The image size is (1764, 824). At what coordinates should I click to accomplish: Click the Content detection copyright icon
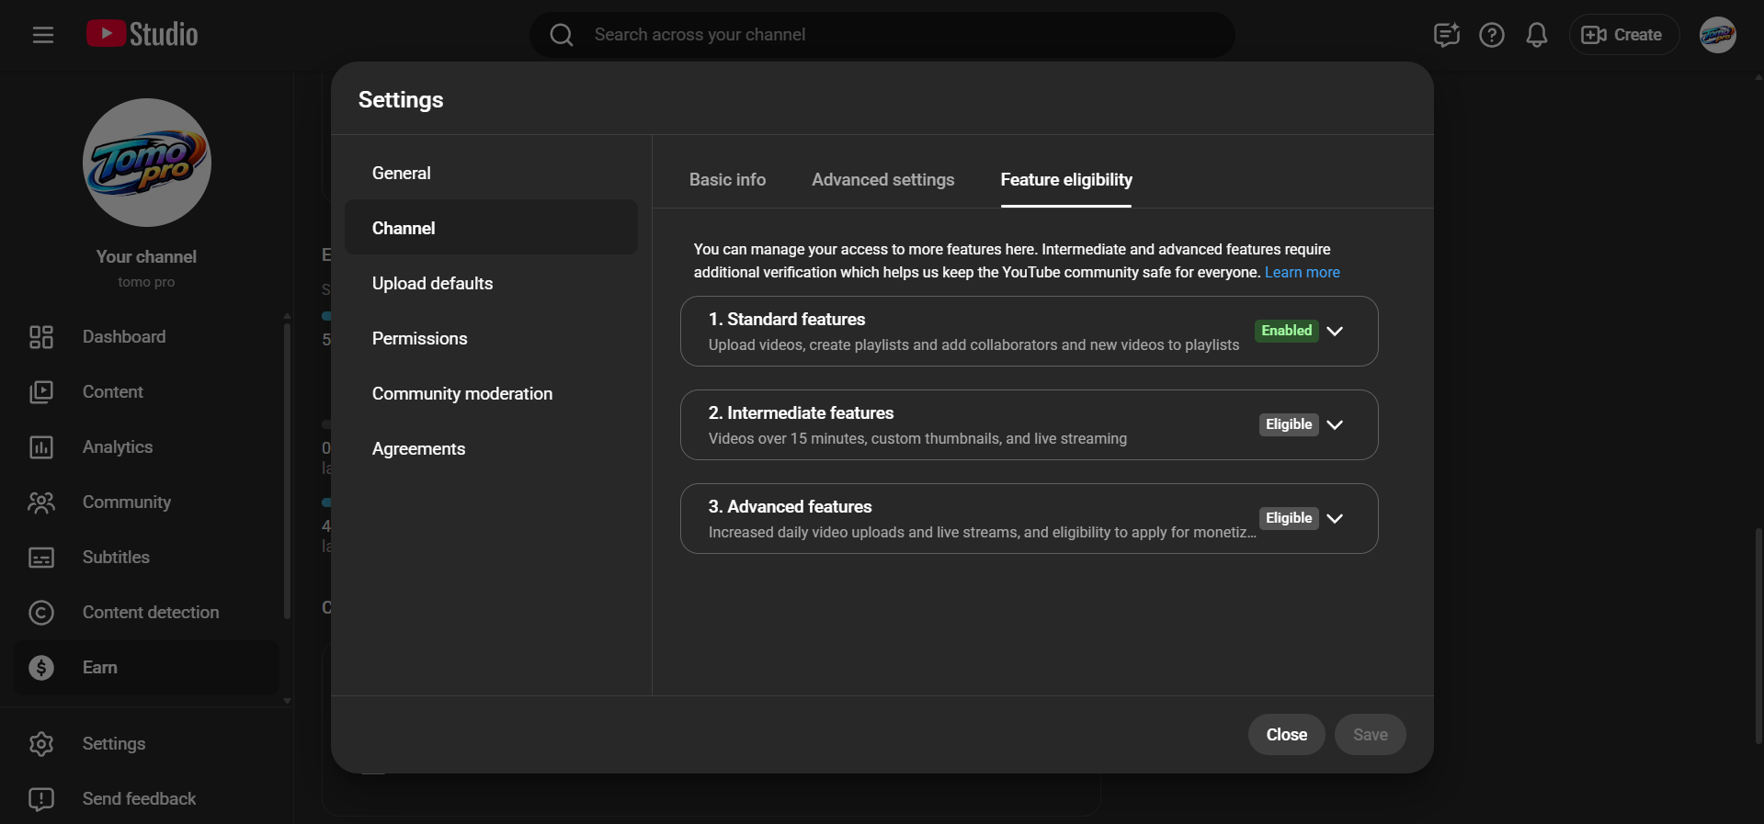coord(41,613)
